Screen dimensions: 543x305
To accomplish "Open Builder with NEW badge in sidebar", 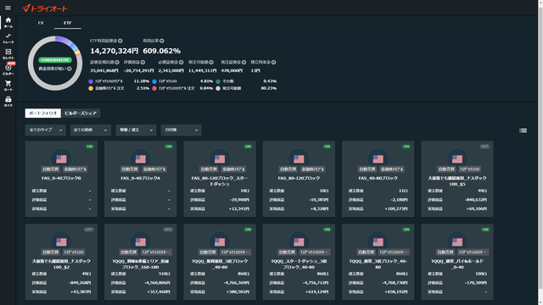I will click(8, 69).
